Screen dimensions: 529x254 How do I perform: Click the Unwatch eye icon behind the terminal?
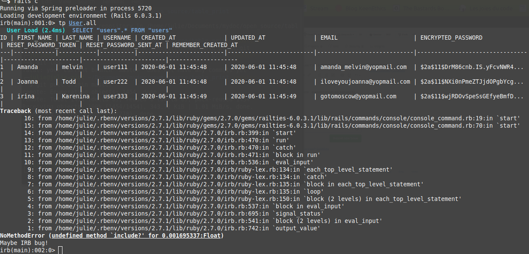click(x=339, y=34)
